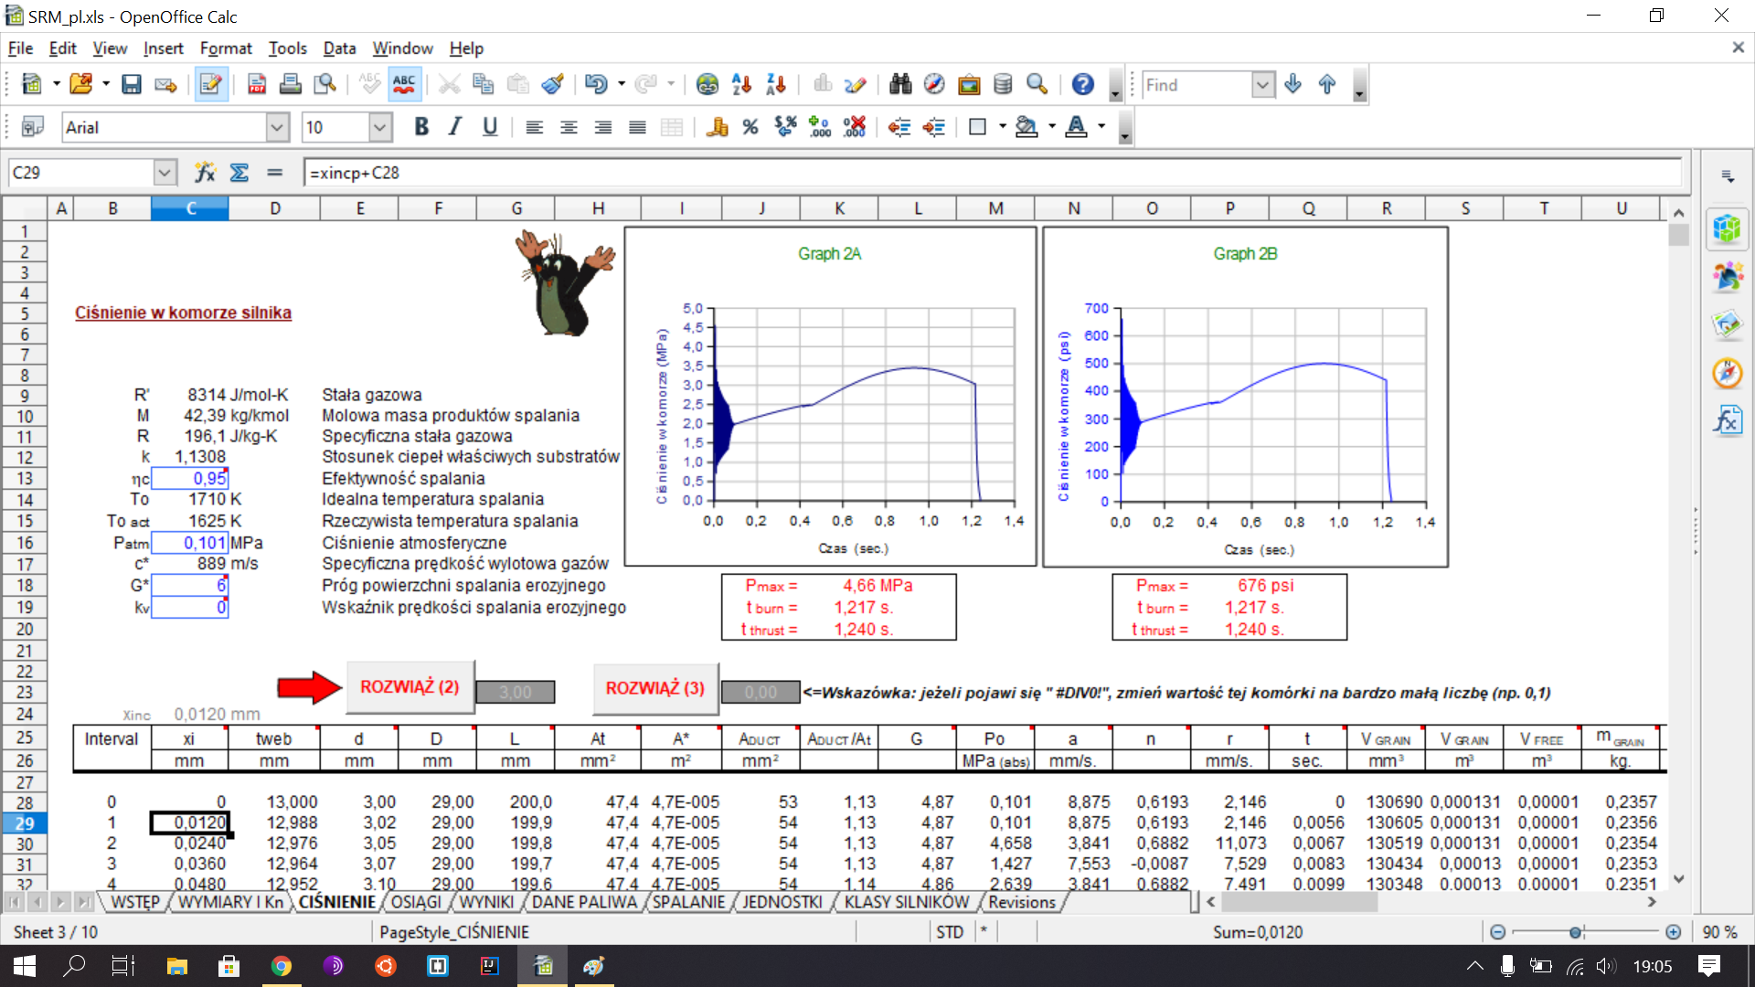Click the Save document icon
1755x987 pixels.
132,85
